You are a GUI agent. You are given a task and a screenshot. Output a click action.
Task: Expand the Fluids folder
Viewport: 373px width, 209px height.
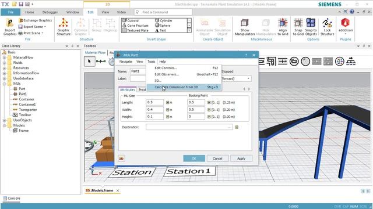coord(4,63)
